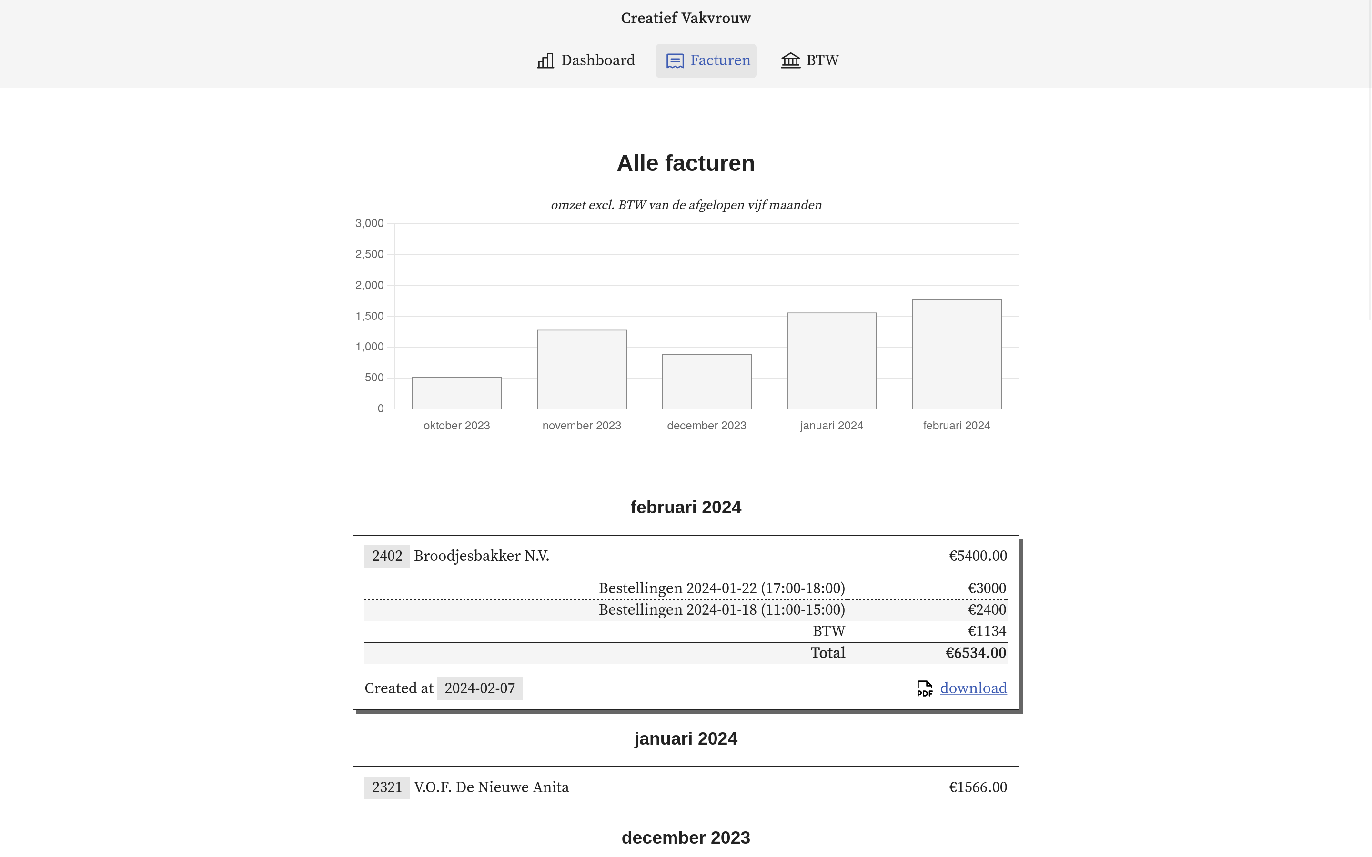
Task: Click the januari 2024 chart bar
Action: pos(832,361)
